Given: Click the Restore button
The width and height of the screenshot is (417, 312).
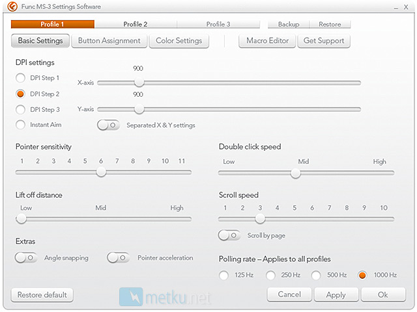Looking at the screenshot, I should tap(330, 24).
